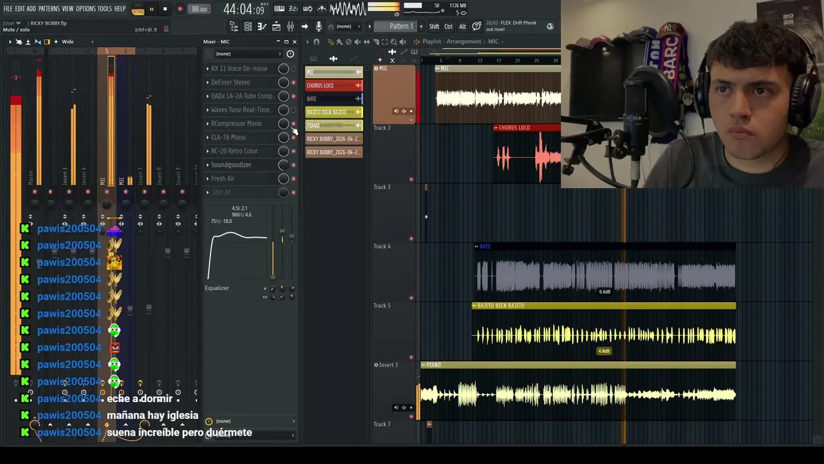Select the playlist Delete tool

pos(348,41)
